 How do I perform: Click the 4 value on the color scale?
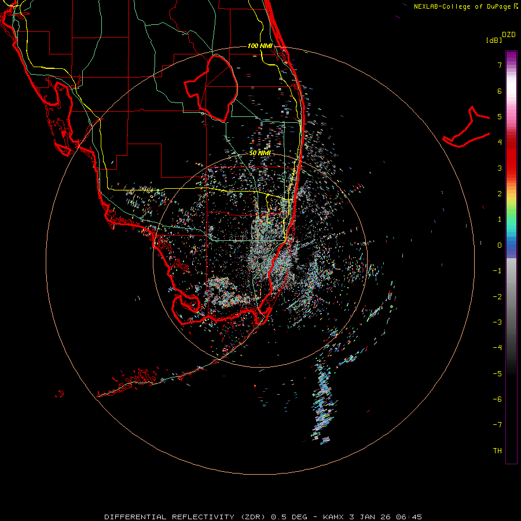pyautogui.click(x=500, y=142)
